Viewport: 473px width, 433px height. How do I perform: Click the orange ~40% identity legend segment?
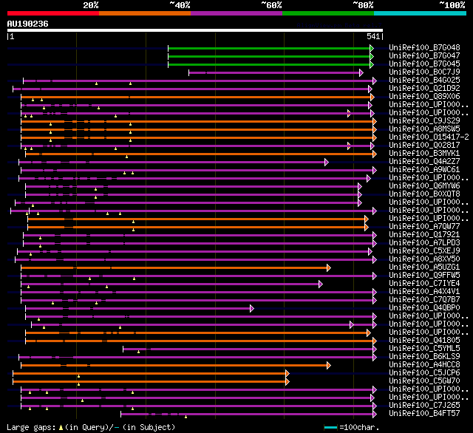coord(145,13)
